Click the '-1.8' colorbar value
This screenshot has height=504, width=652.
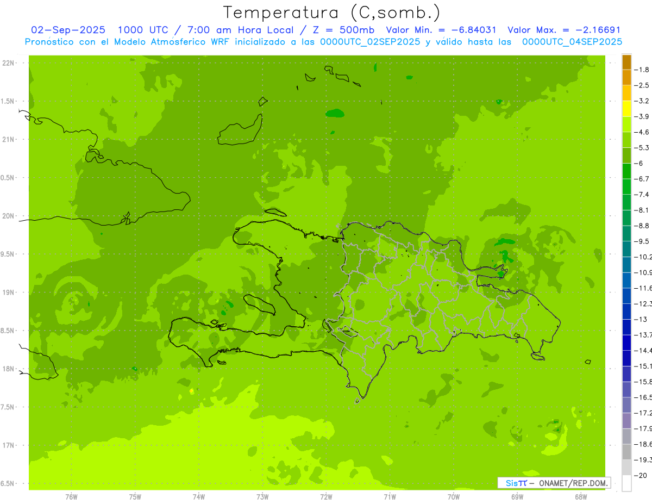pyautogui.click(x=643, y=70)
